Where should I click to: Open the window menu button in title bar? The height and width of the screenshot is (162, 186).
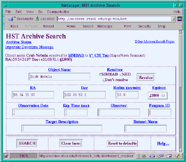click(5, 6)
